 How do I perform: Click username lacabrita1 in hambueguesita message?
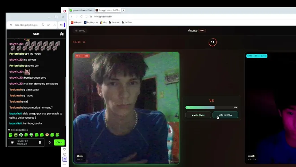pos(16,124)
